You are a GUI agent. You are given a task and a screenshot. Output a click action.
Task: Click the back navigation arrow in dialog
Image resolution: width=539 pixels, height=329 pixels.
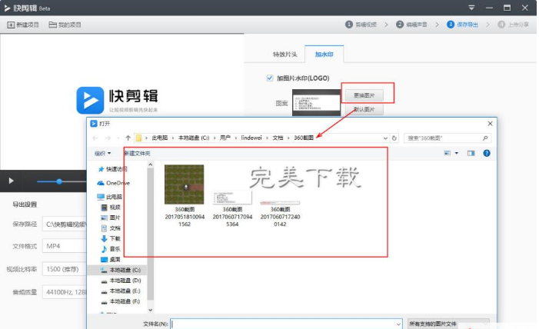[95, 138]
